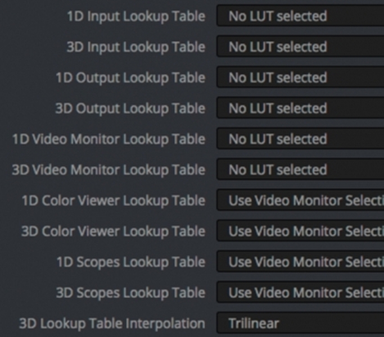Open the 3D Color Viewer LUT dropdown

(300, 231)
